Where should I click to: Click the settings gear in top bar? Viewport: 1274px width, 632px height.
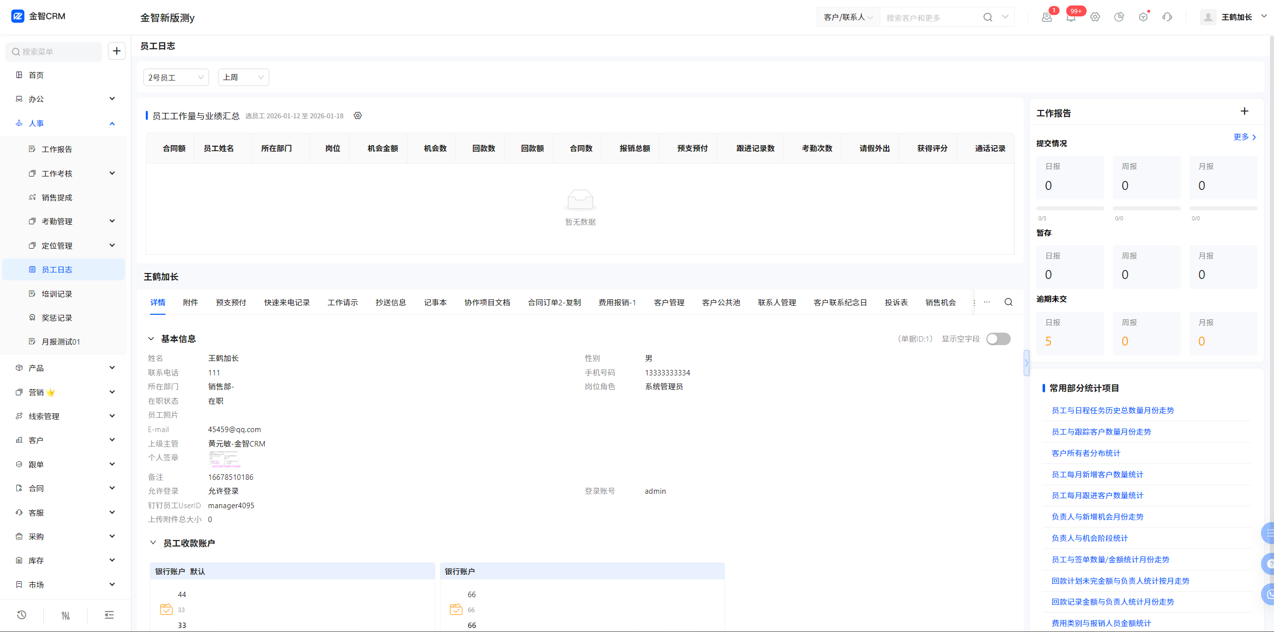point(1095,17)
